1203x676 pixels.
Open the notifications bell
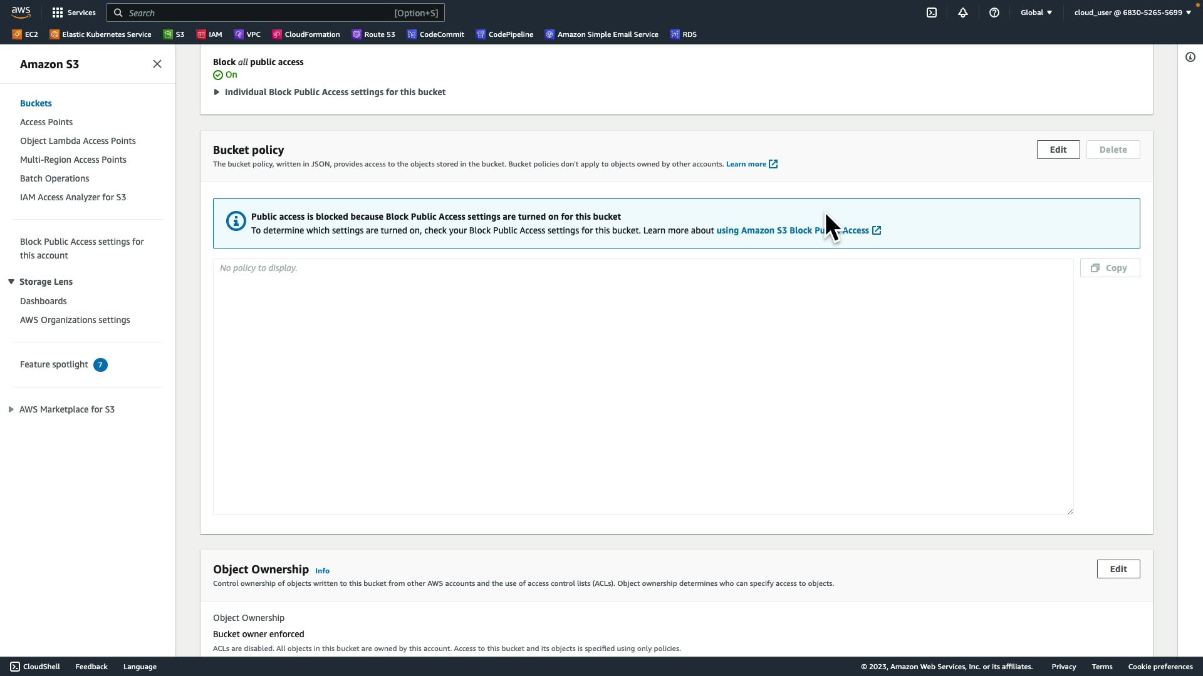[963, 13]
